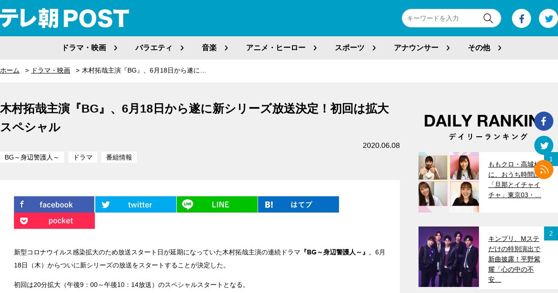Image resolution: width=558 pixels, height=293 pixels.
Task: Select the BG～身辺警護人～ tag
Action: click(x=32, y=157)
